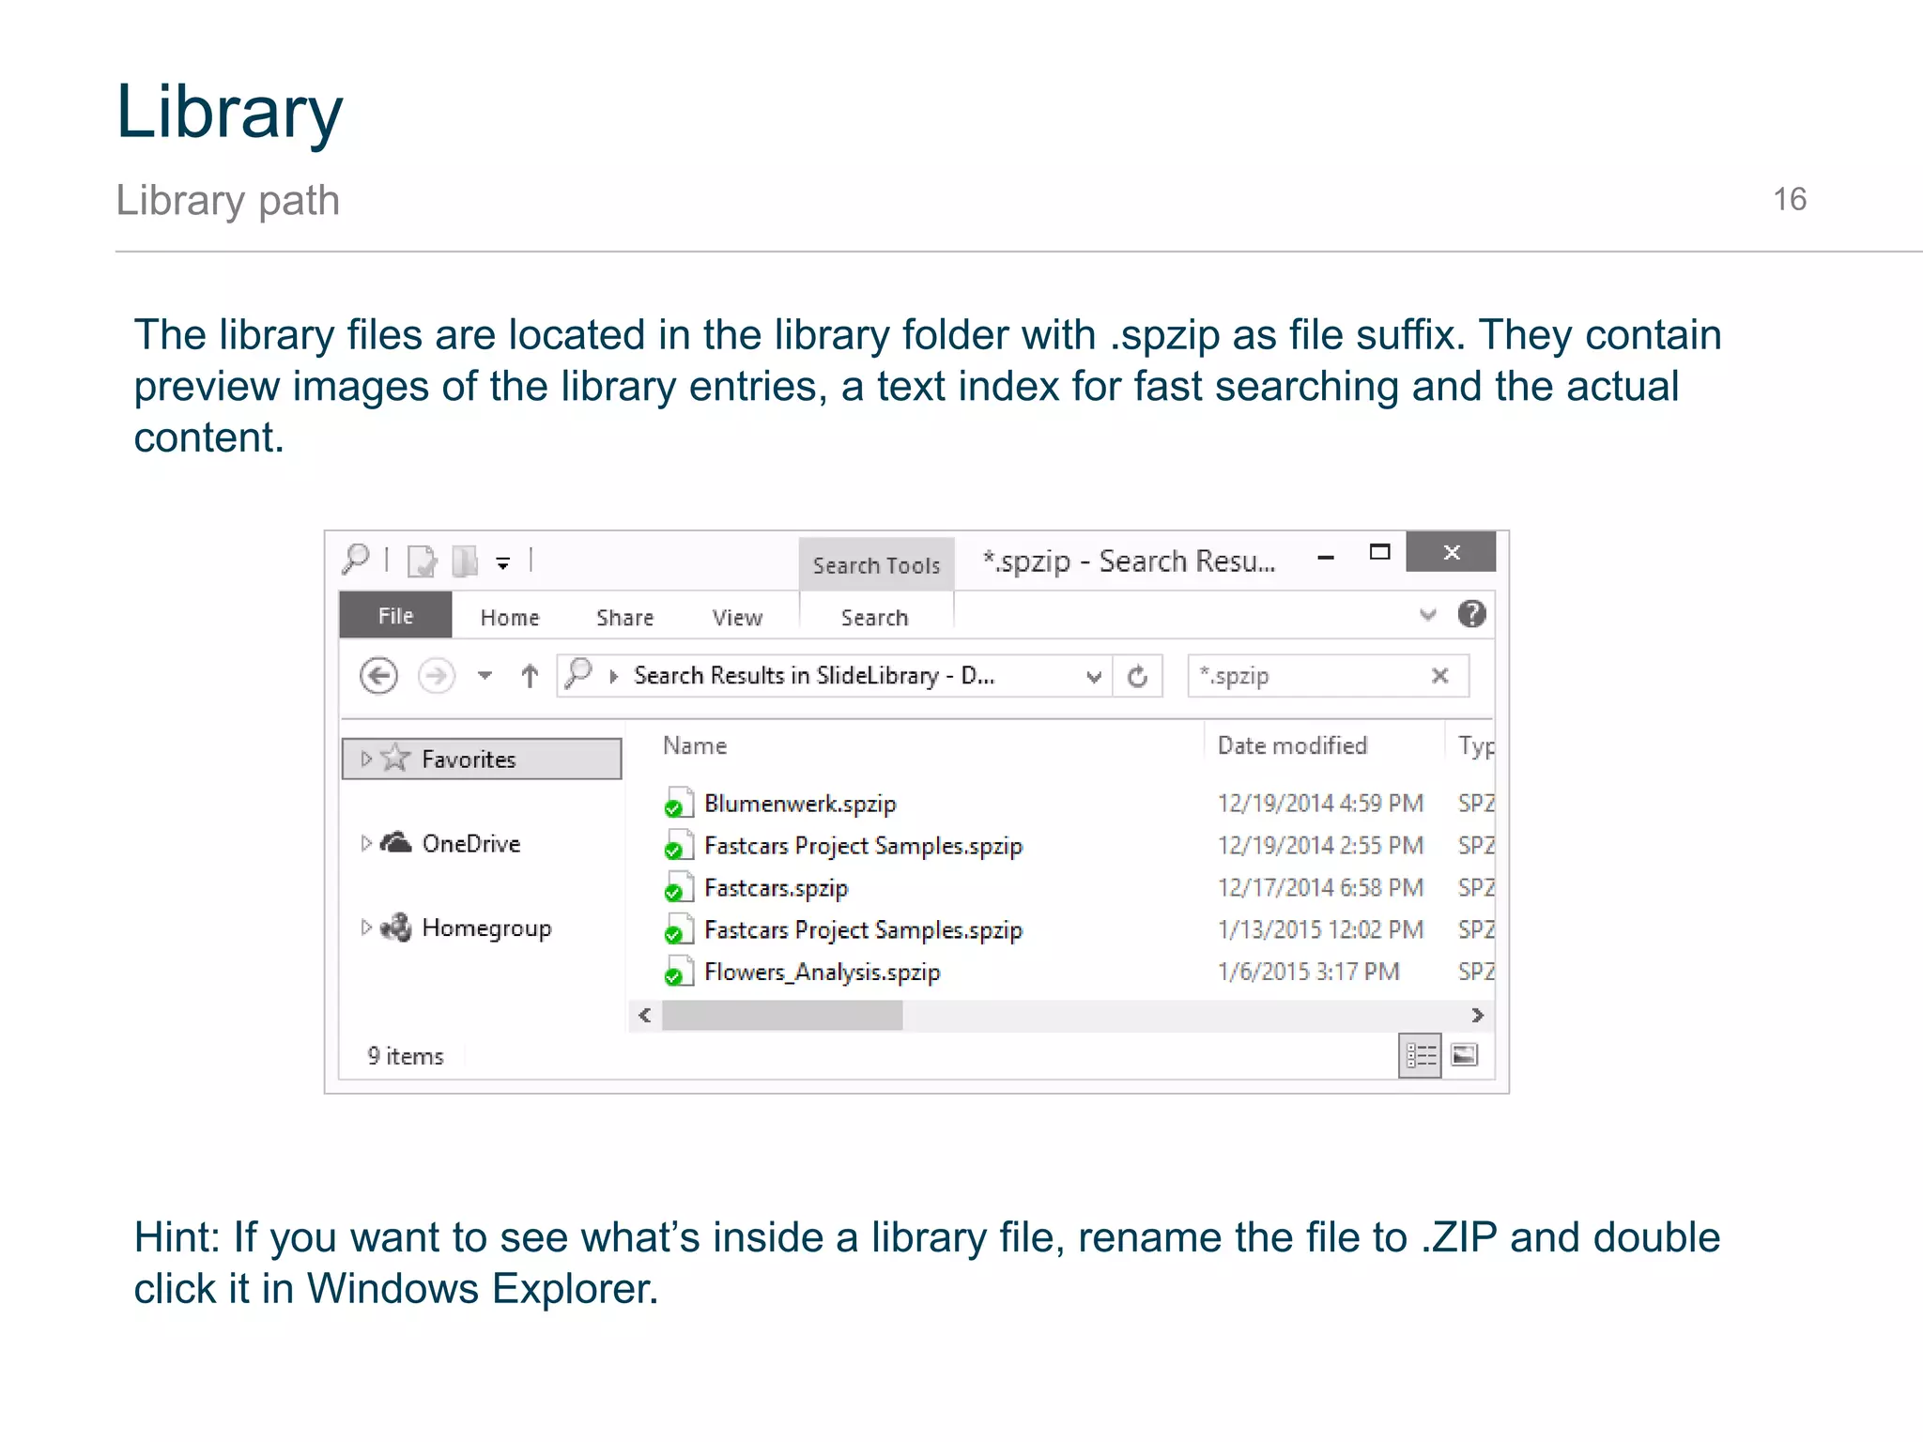The height and width of the screenshot is (1442, 1923).
Task: Switch to the Share ribbon tab
Action: click(624, 618)
